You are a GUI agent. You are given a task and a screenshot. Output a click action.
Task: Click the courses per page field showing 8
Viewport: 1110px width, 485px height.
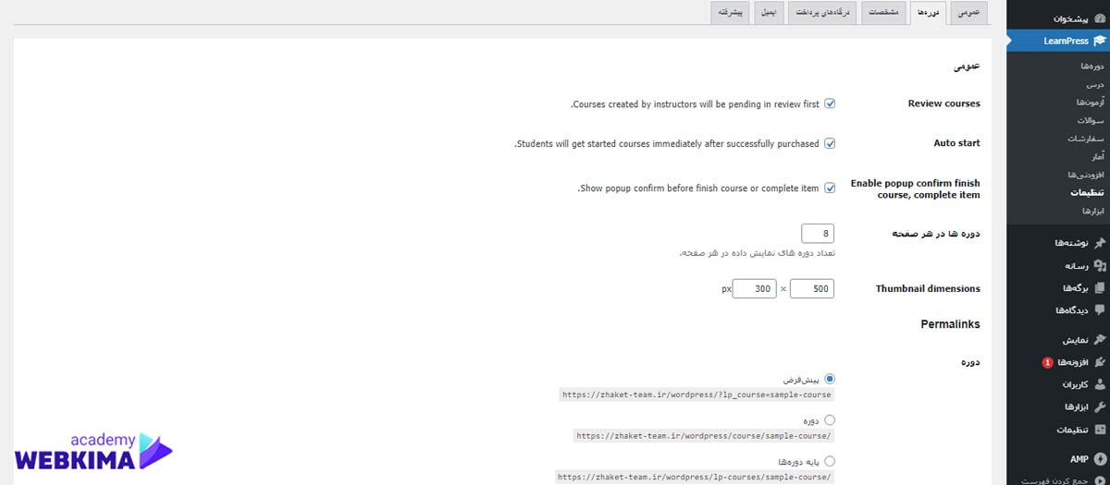coord(818,233)
